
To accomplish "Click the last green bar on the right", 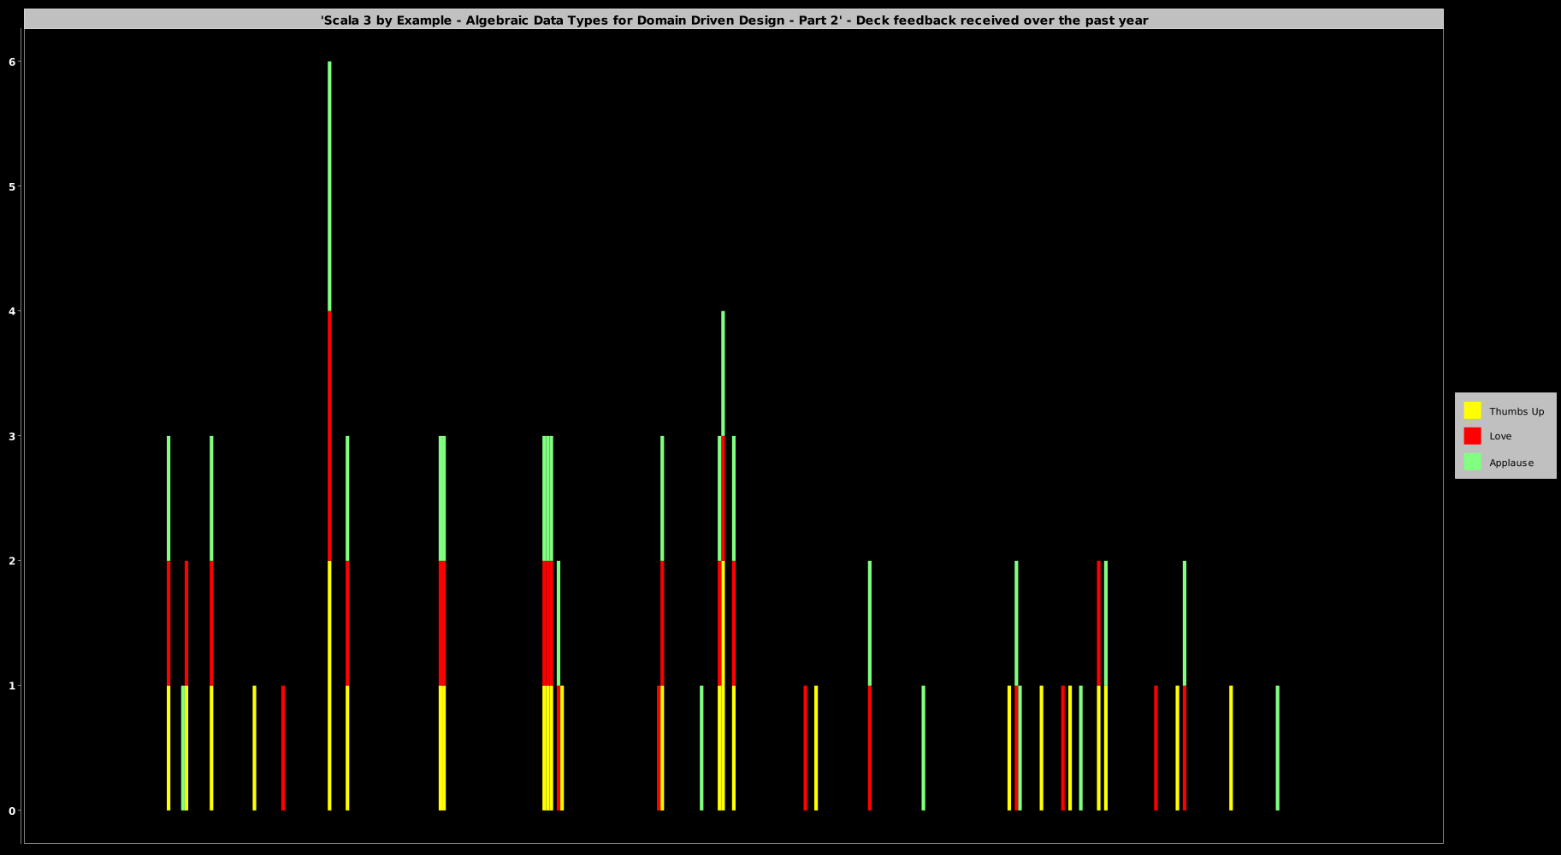I will pos(1278,748).
